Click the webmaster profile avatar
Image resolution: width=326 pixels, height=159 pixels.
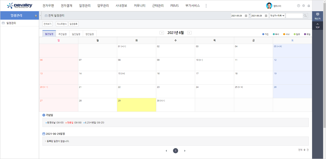(x=269, y=6)
